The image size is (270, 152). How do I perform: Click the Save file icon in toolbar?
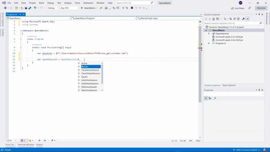tap(26, 8)
